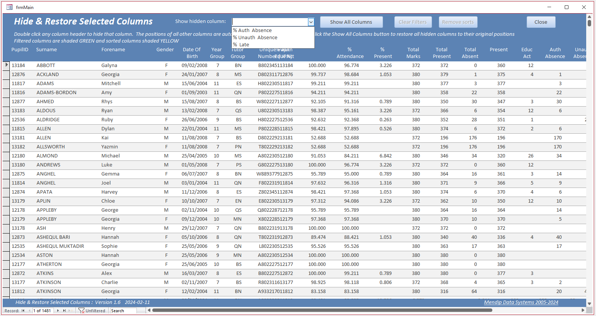Screen dimensions: 596x316
Task: Click PupilID cell 12536
Action: (18, 119)
